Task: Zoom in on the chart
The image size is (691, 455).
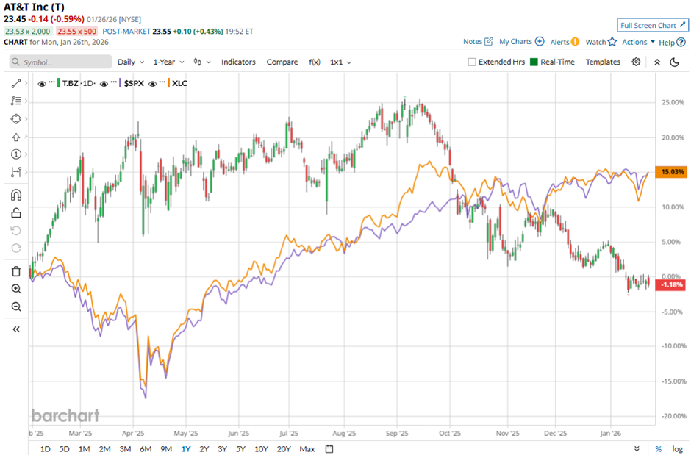Action: [16, 289]
